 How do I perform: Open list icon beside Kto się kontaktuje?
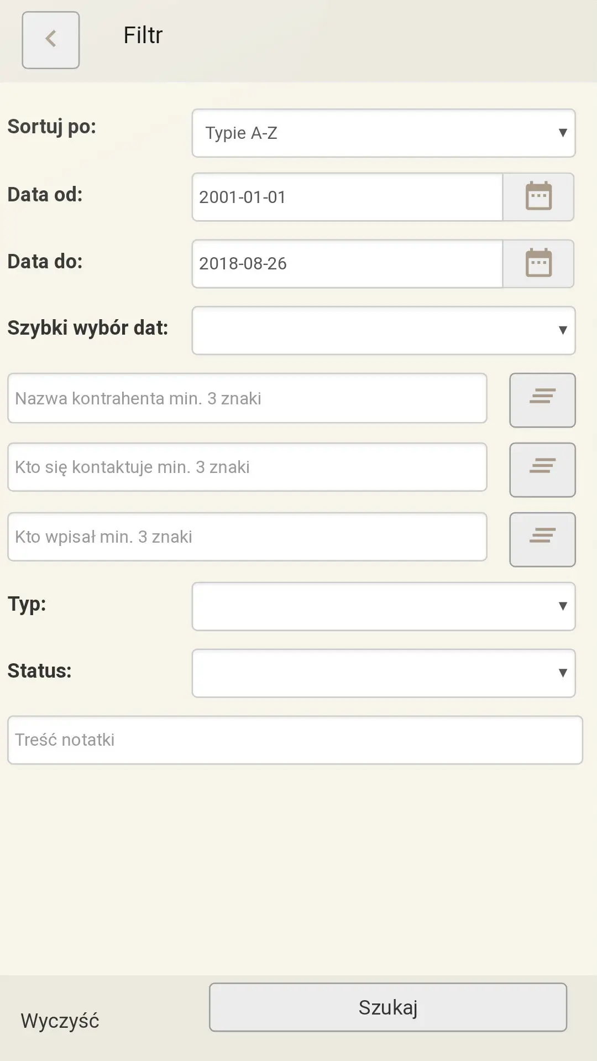[x=542, y=470]
